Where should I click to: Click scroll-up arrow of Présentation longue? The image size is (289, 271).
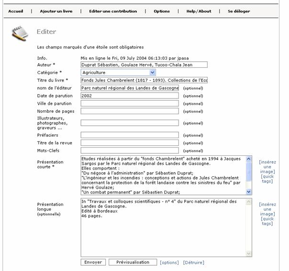tap(249, 202)
